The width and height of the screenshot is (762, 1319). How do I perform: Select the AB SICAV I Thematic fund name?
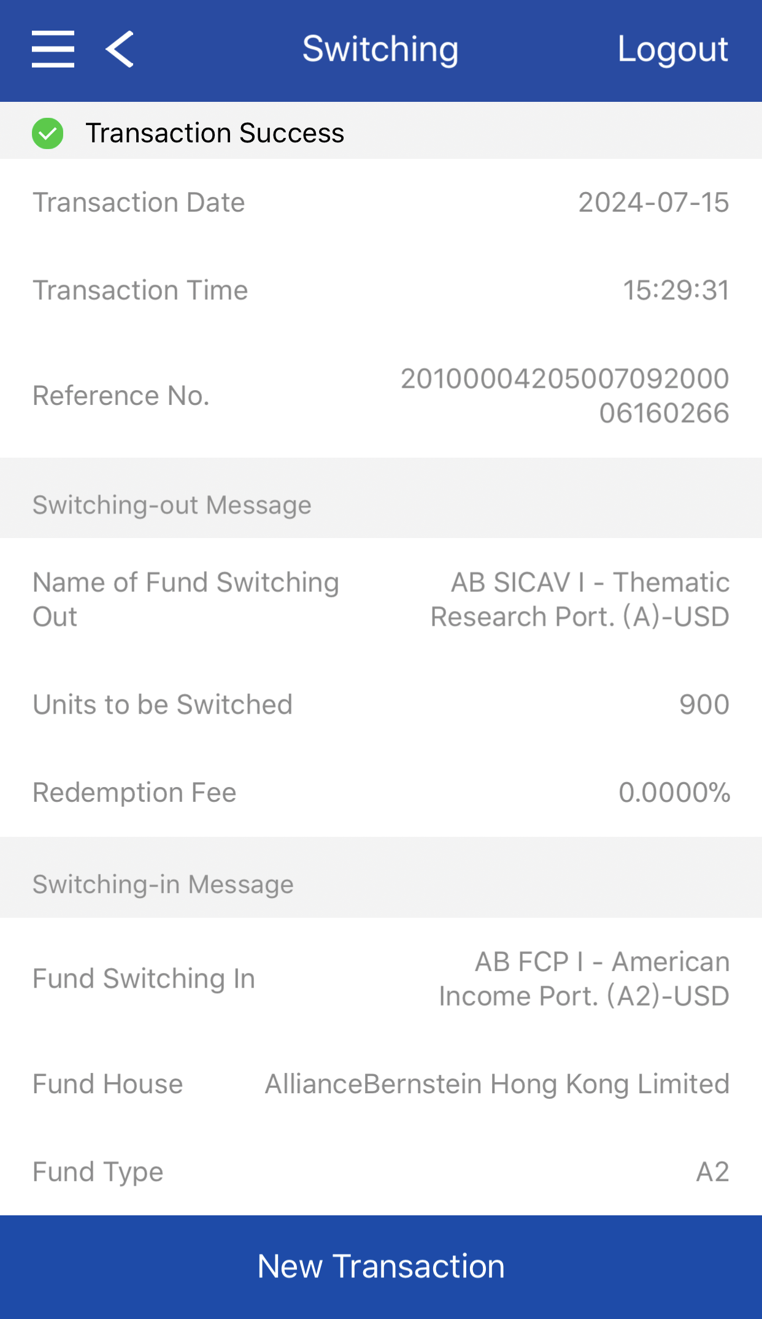[x=580, y=599]
